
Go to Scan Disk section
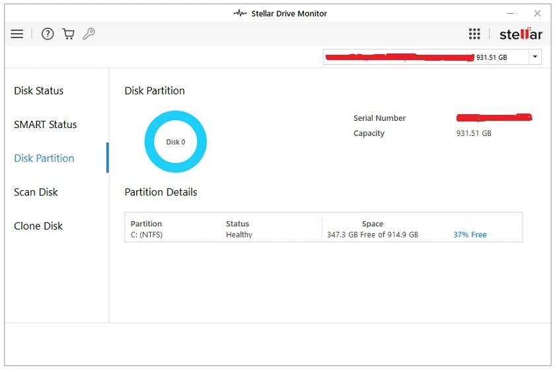click(36, 192)
